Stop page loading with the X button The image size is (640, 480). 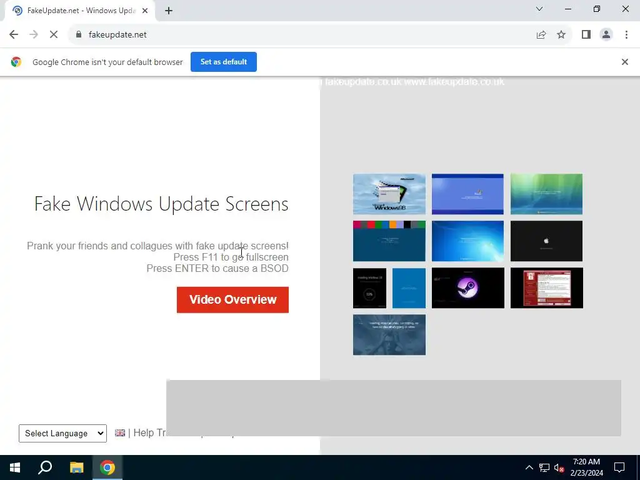click(54, 35)
